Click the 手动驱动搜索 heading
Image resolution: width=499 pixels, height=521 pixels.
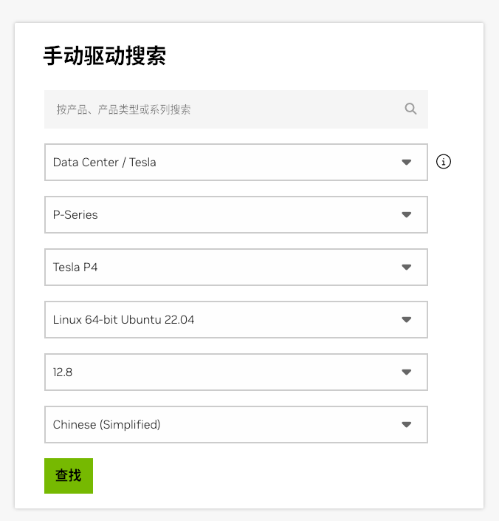pos(104,56)
